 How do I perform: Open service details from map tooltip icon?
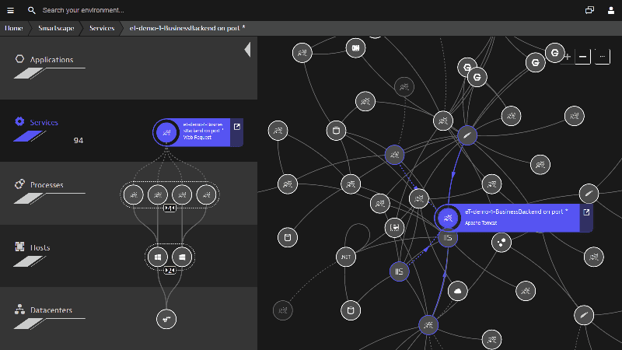(x=586, y=212)
